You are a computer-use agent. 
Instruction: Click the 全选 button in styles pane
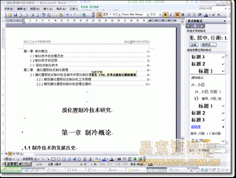[x=194, y=45]
